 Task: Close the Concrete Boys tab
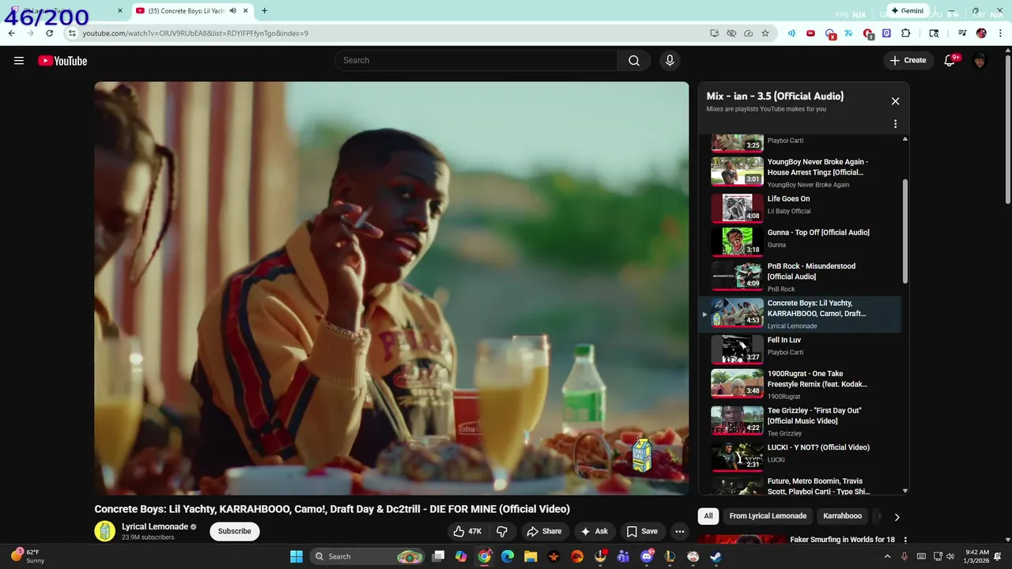click(x=246, y=11)
